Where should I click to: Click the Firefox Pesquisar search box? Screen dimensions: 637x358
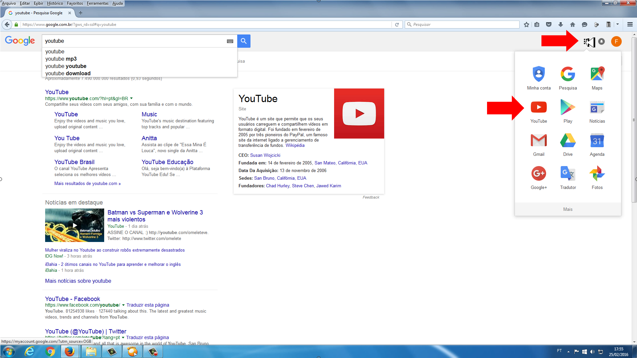(462, 25)
